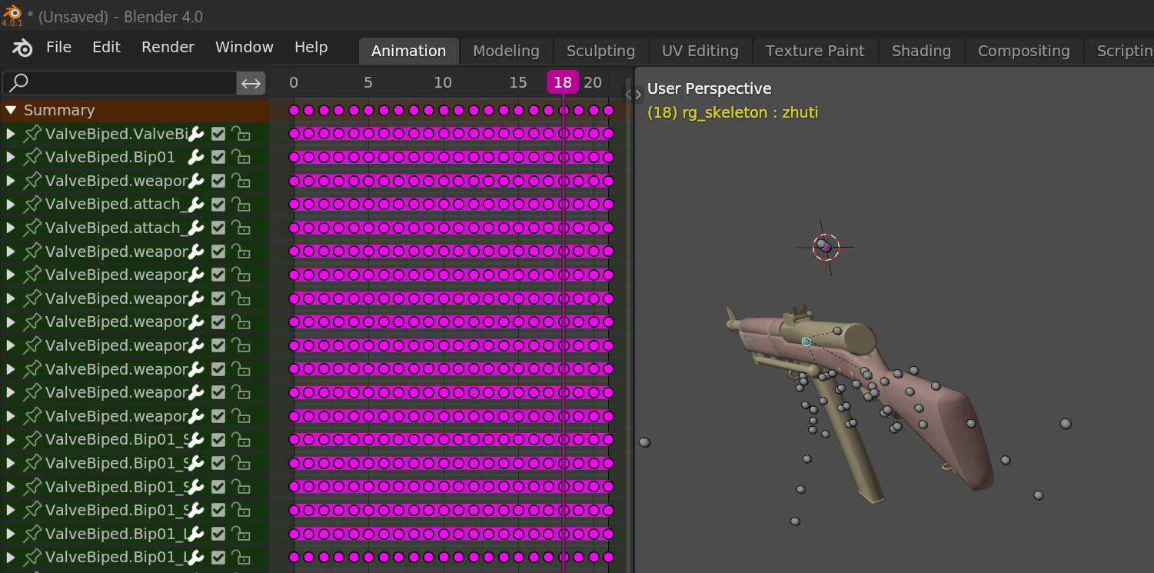The height and width of the screenshot is (573, 1154).
Task: Toggle the checkbox on the topmost ValveBiped.weapor row
Action: coord(218,181)
